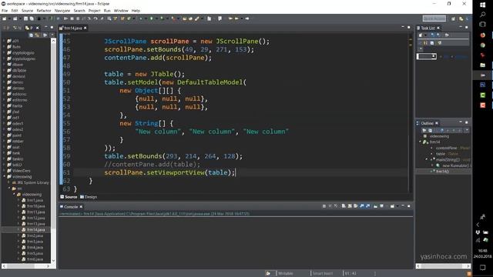This screenshot has width=493, height=277.
Task: Open the Open Console dropdown arrow
Action: (397, 206)
